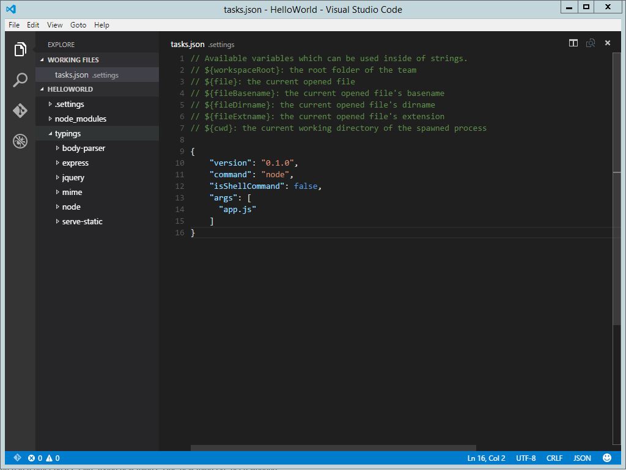Click the errors count icon in status bar
The width and height of the screenshot is (626, 470).
[x=32, y=458]
